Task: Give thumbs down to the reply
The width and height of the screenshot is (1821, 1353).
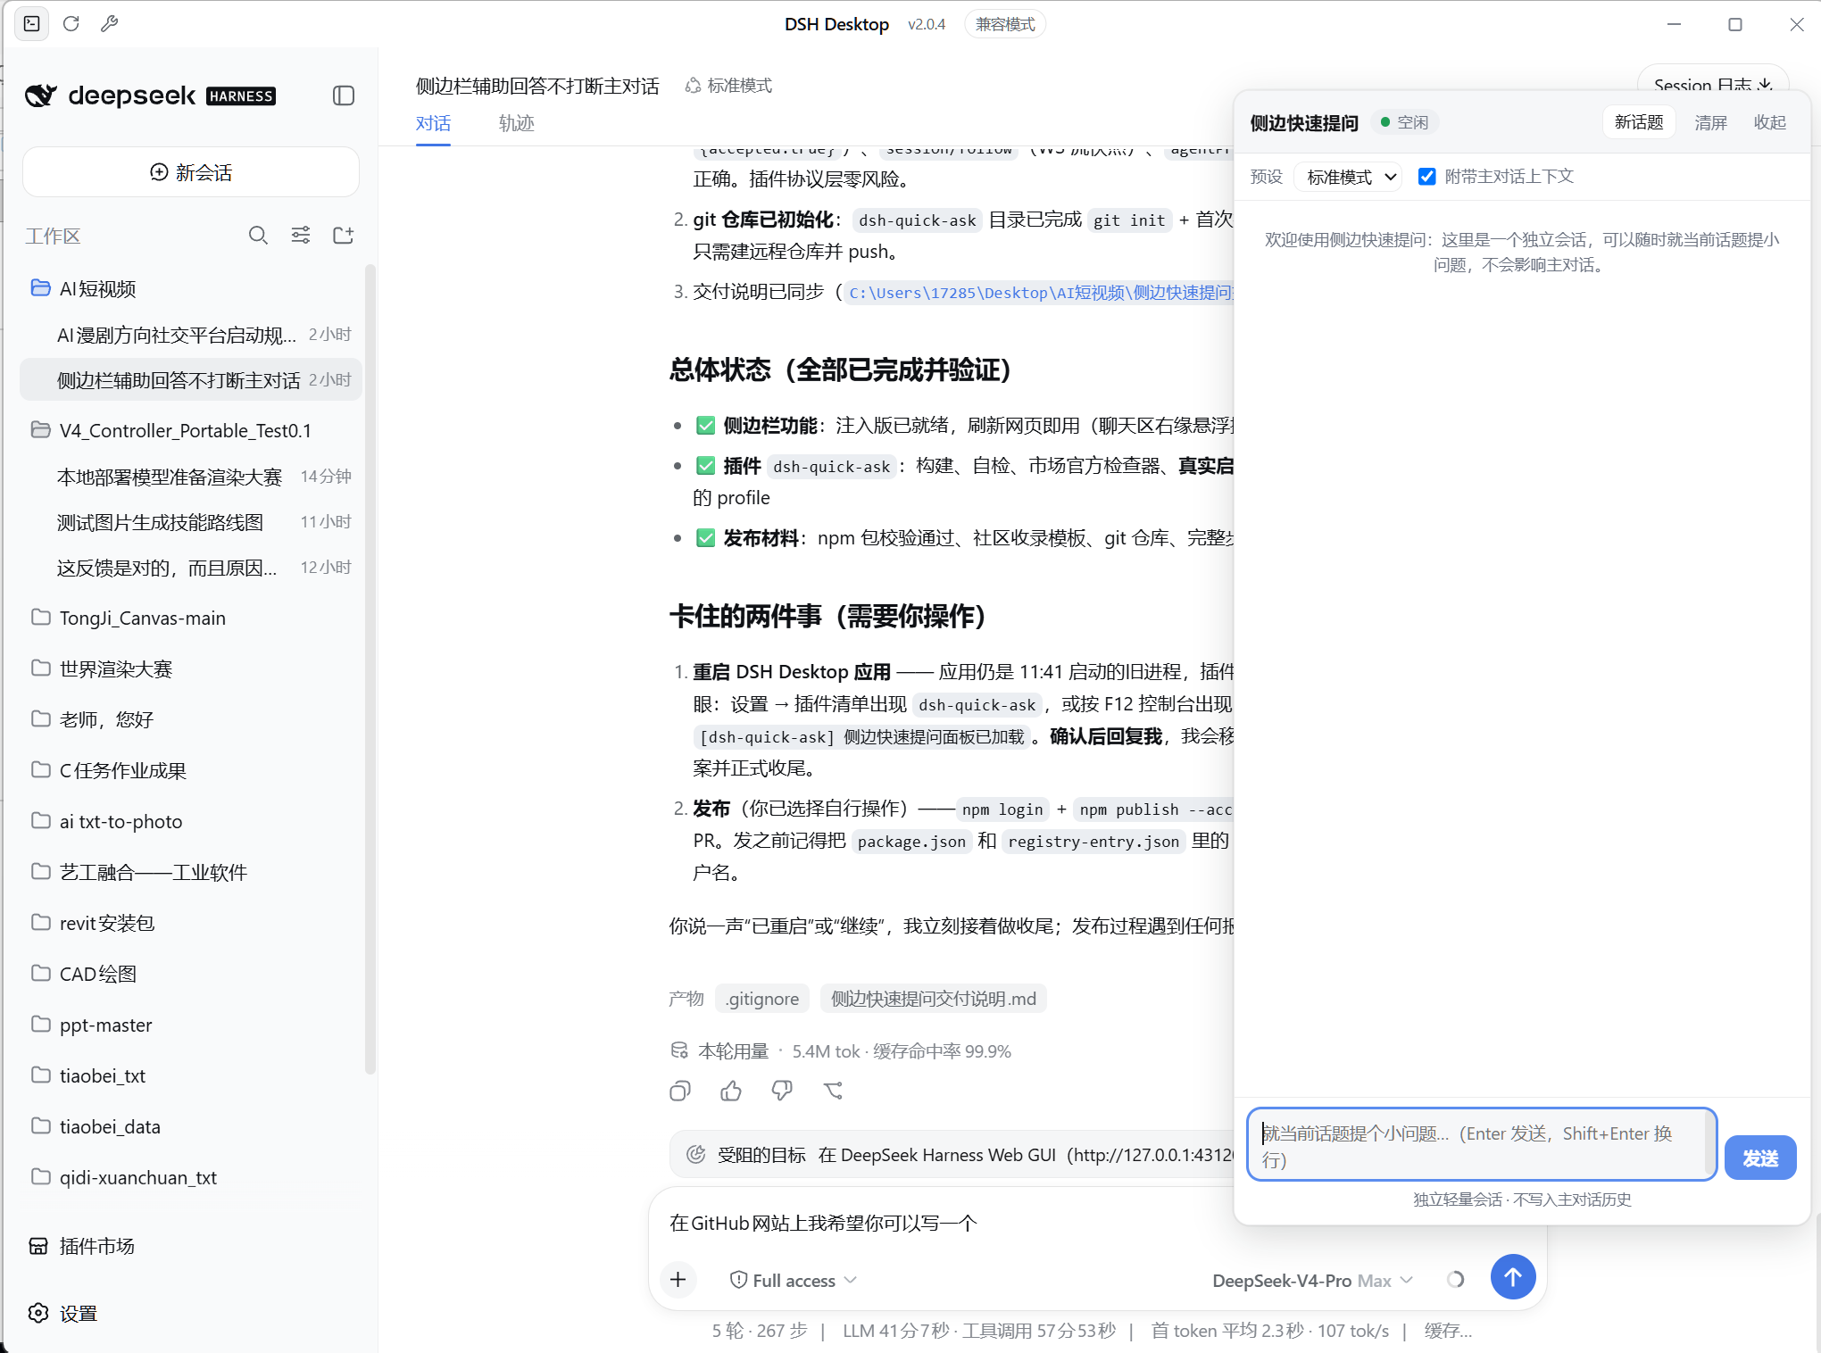Action: 782,1091
